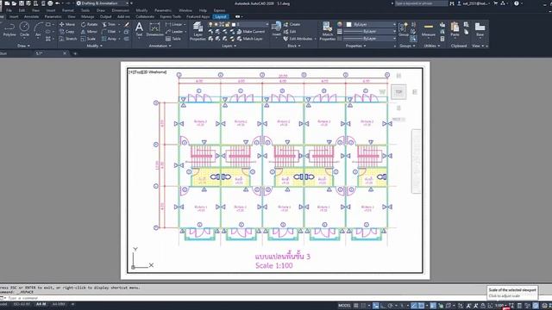Click the Text annotation tool
This screenshot has height=310, width=552.
(x=139, y=29)
